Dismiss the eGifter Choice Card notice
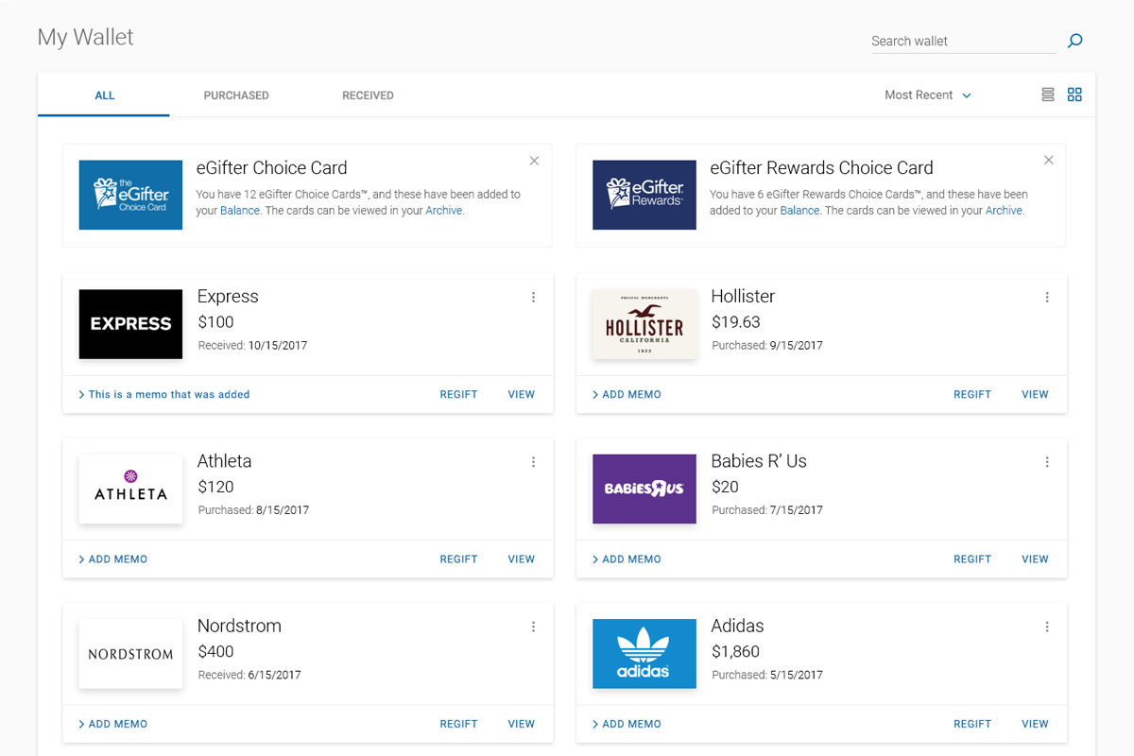 [534, 161]
